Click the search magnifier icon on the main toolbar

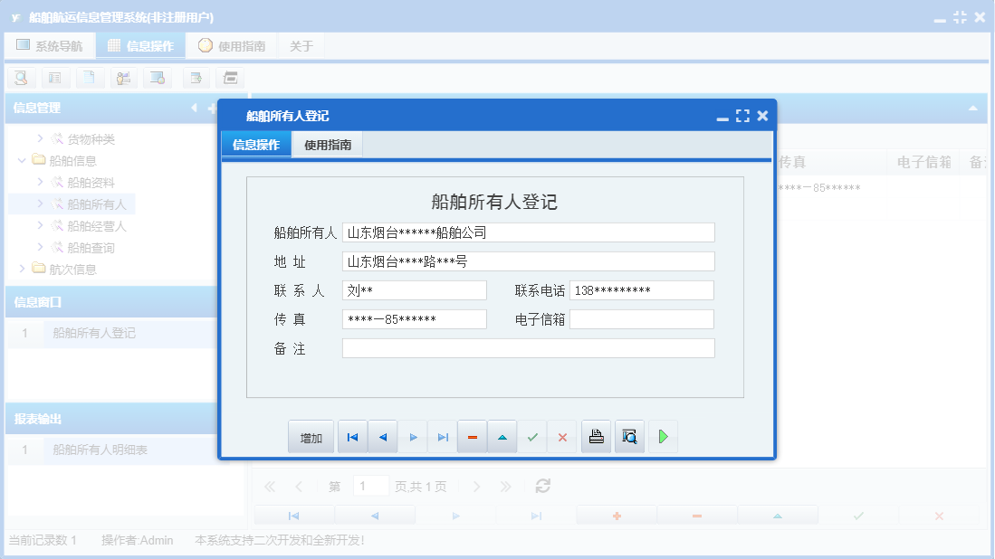click(x=21, y=78)
